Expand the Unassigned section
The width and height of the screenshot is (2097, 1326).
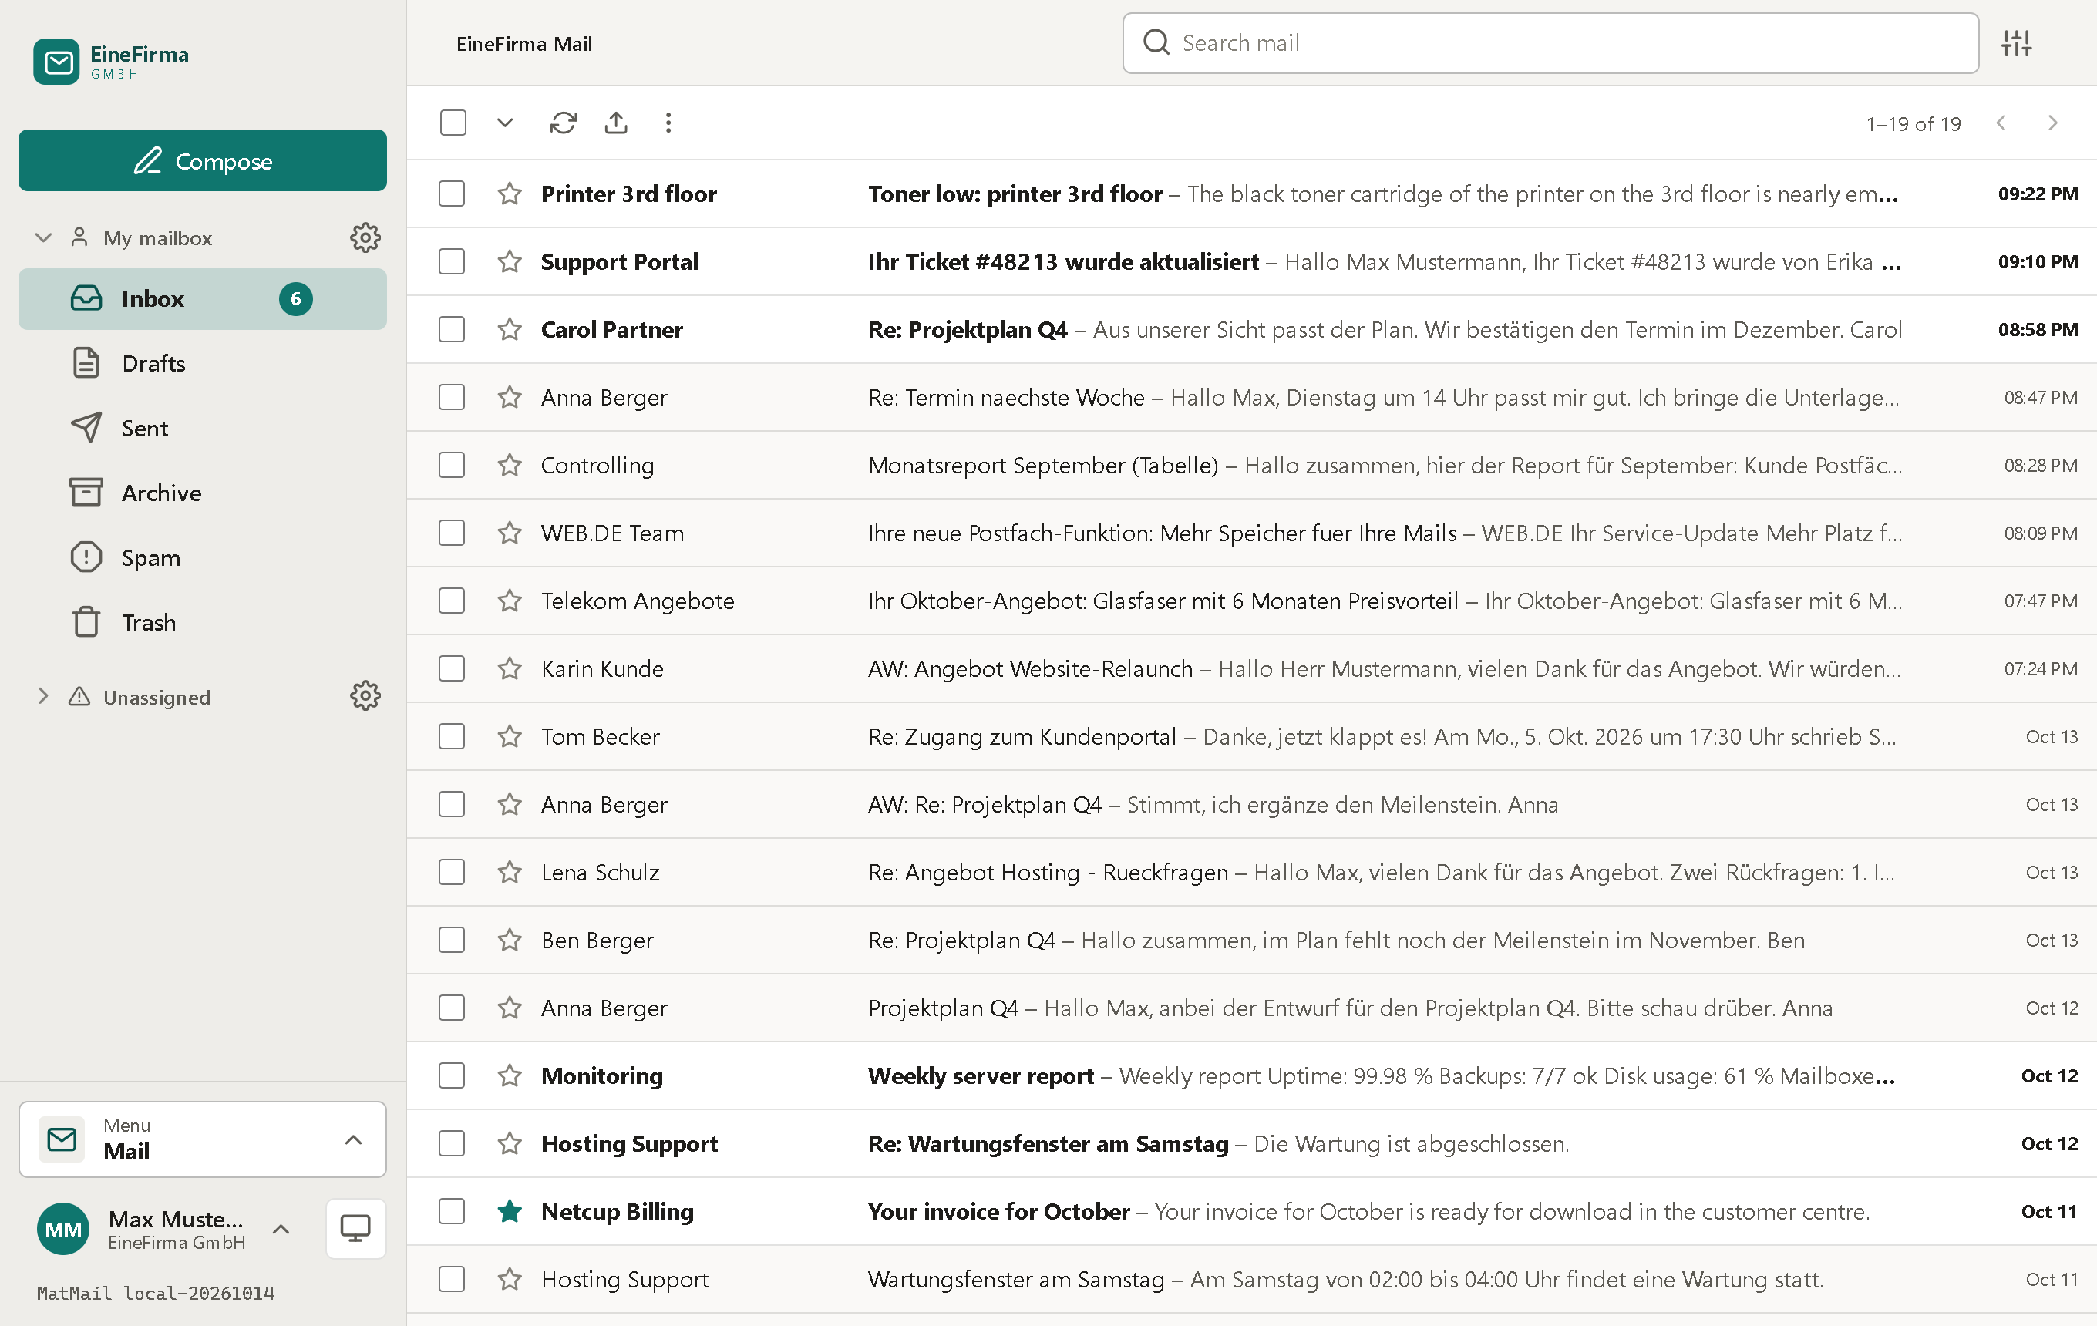[42, 695]
